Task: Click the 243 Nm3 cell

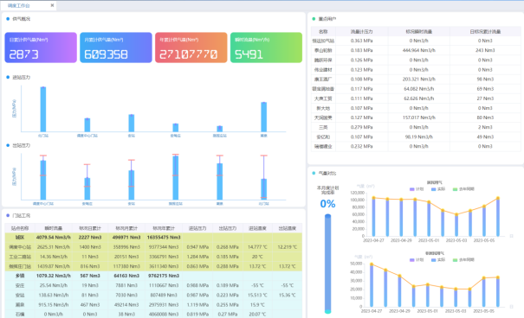Action: (x=485, y=50)
